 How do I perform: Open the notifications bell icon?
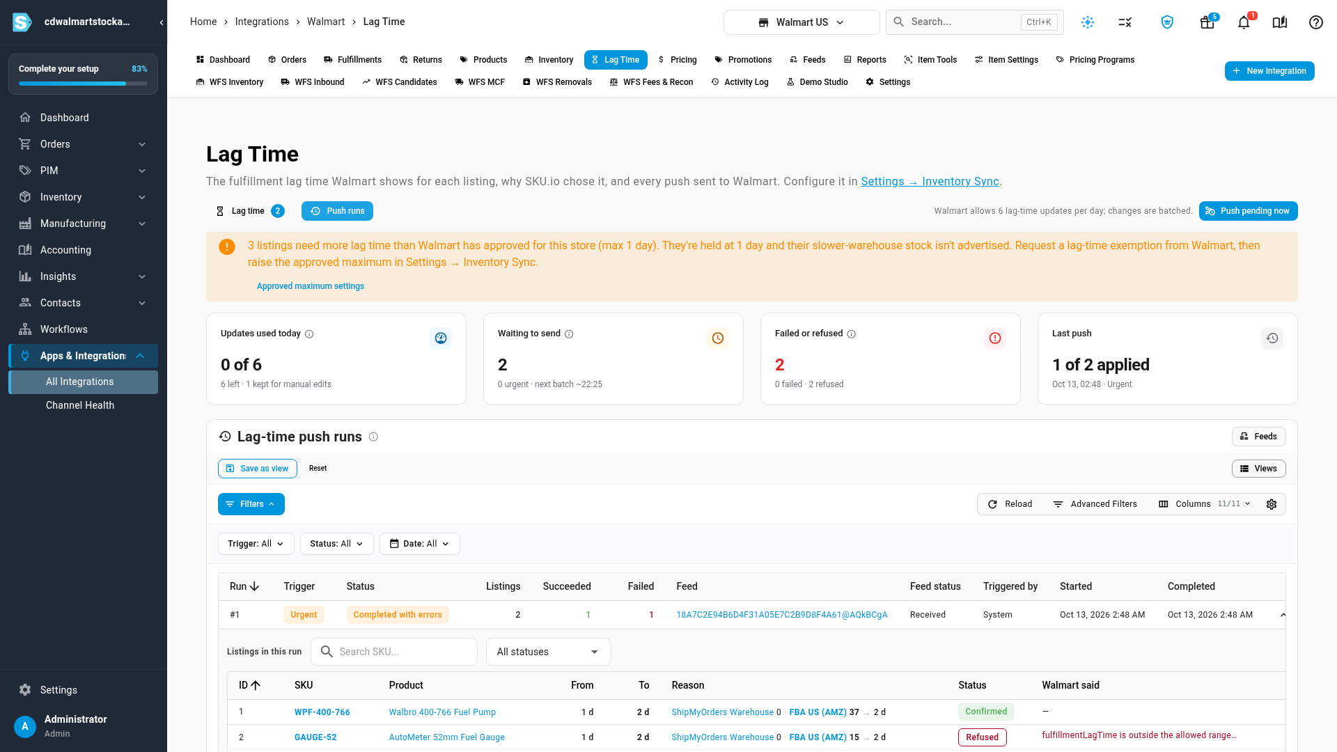1244,22
